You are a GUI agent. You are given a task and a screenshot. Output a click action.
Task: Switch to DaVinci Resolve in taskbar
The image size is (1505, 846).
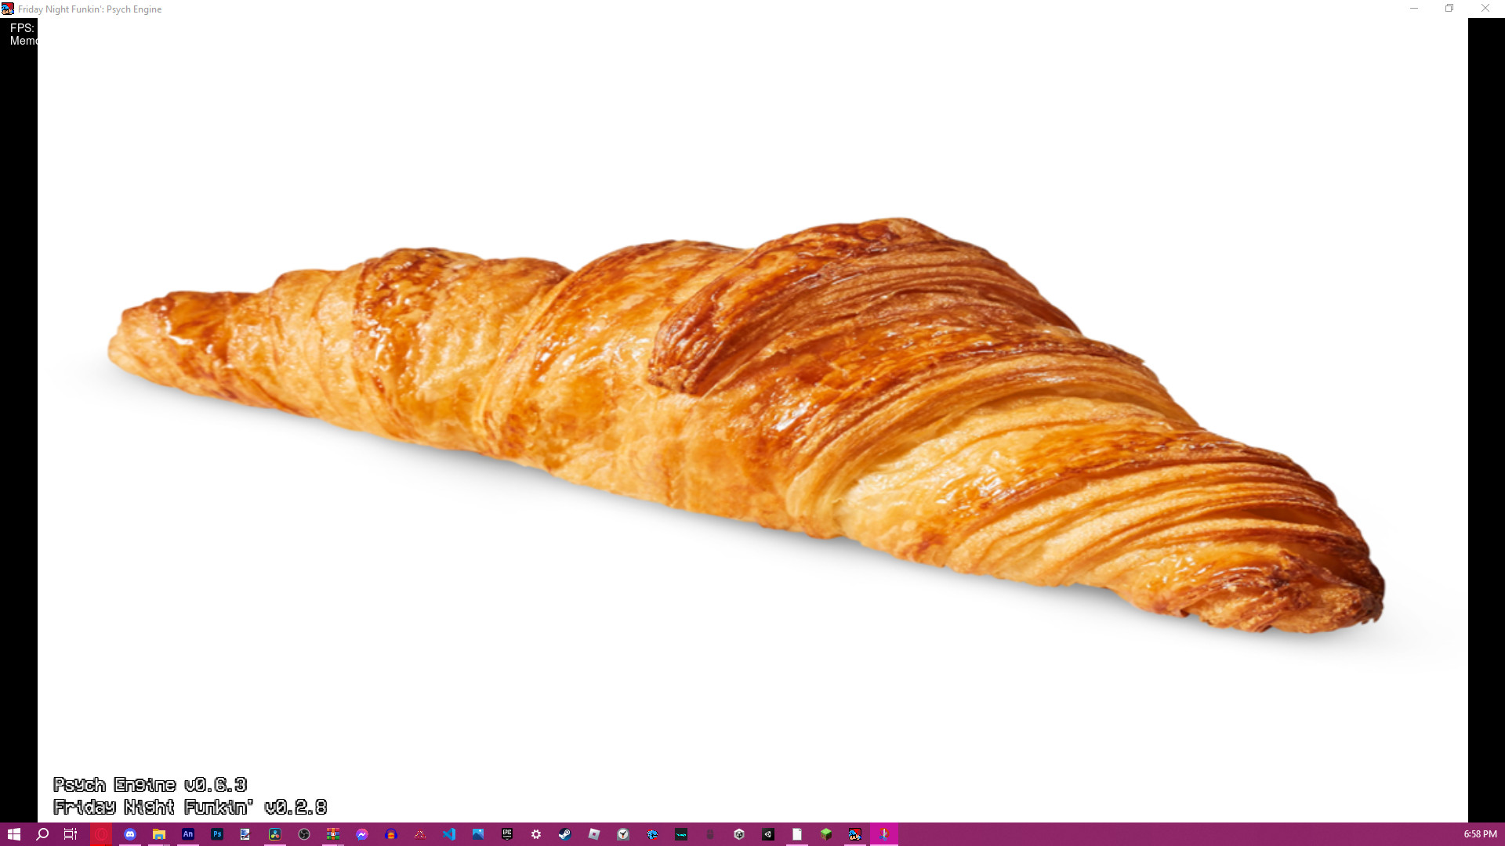point(275,834)
